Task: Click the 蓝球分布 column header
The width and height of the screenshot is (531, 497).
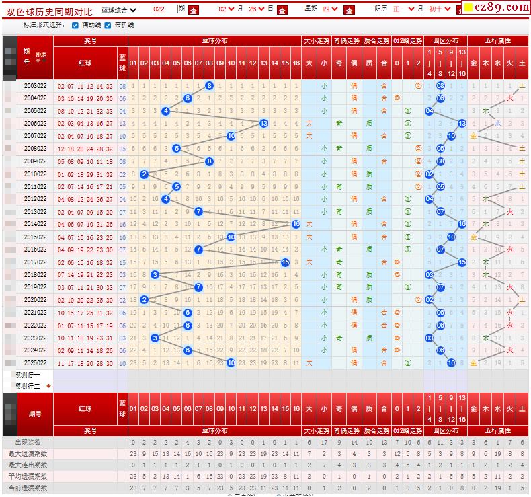Action: coord(214,41)
